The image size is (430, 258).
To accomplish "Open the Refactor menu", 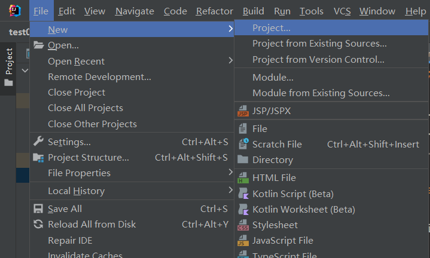I will pyautogui.click(x=214, y=11).
